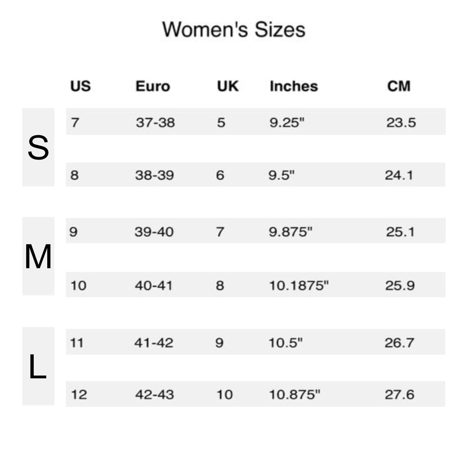This screenshot has width=468, height=468.
Task: Click the 10.1875" inches value
Action: click(x=299, y=285)
